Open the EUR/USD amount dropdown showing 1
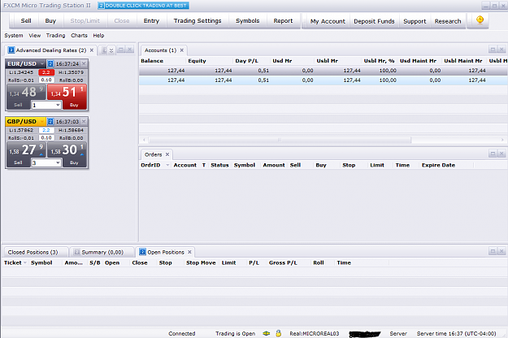The image size is (508, 338). pos(58,105)
